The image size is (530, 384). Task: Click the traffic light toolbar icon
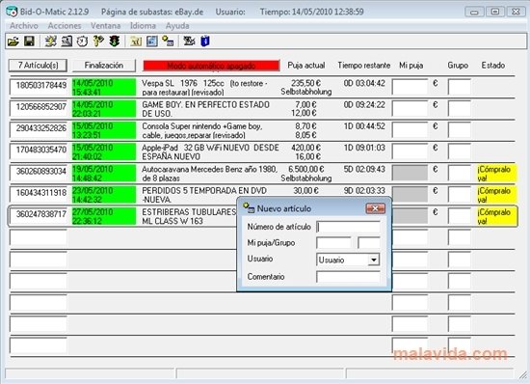[x=115, y=41]
